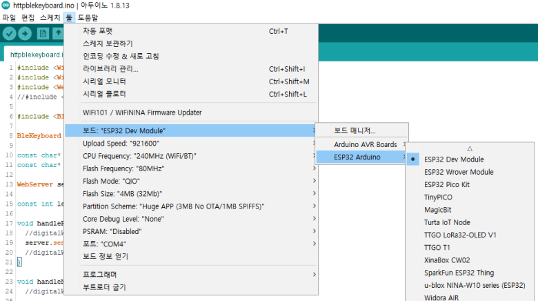Image resolution: width=538 pixels, height=301 pixels.
Task: Select the httpblekeyboard.ino editor tab
Action: [35, 55]
